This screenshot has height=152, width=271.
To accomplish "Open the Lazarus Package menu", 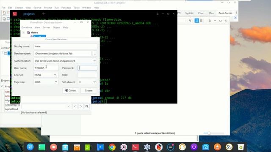I will [66, 8].
